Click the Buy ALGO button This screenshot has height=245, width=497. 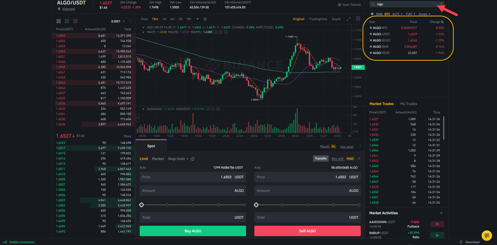(193, 231)
